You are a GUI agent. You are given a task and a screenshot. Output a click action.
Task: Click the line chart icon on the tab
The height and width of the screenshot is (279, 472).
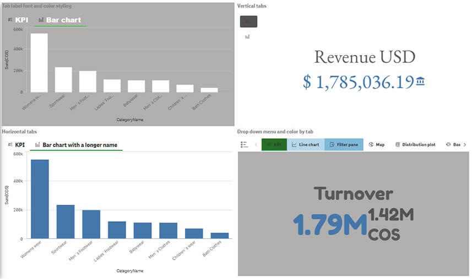coord(294,144)
